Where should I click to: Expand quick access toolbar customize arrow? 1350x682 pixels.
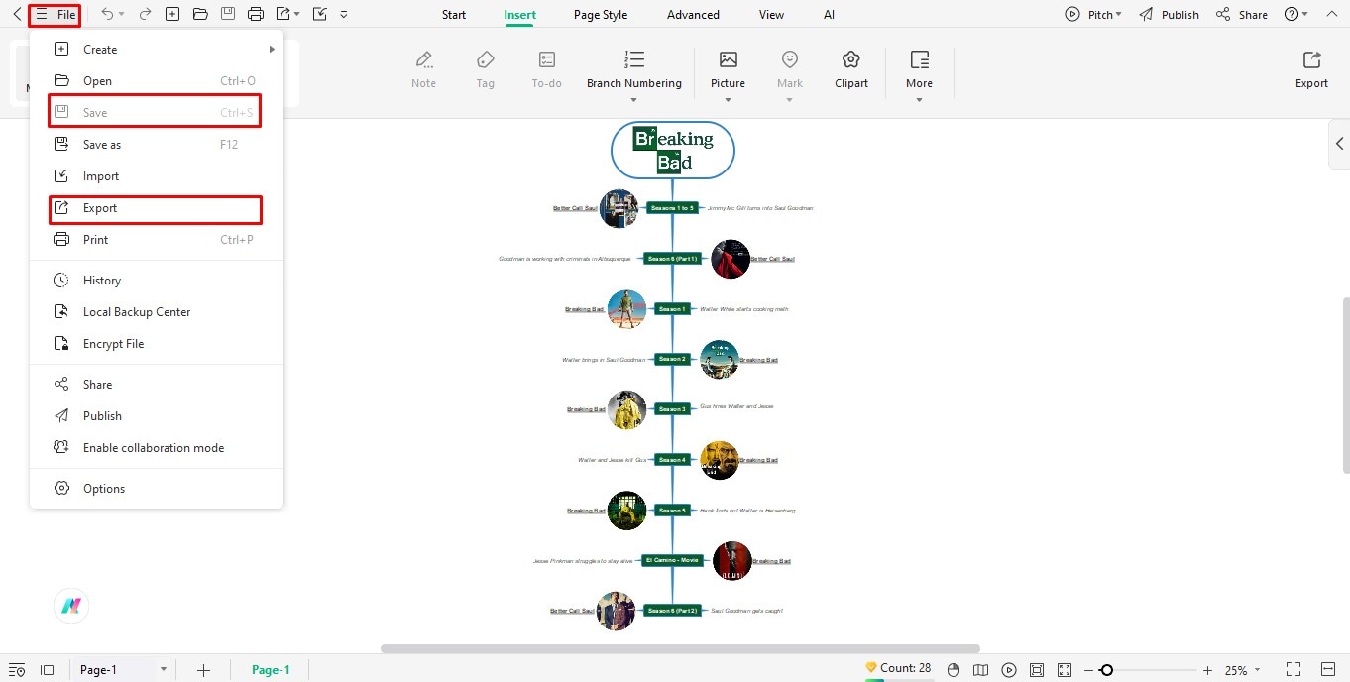click(344, 15)
